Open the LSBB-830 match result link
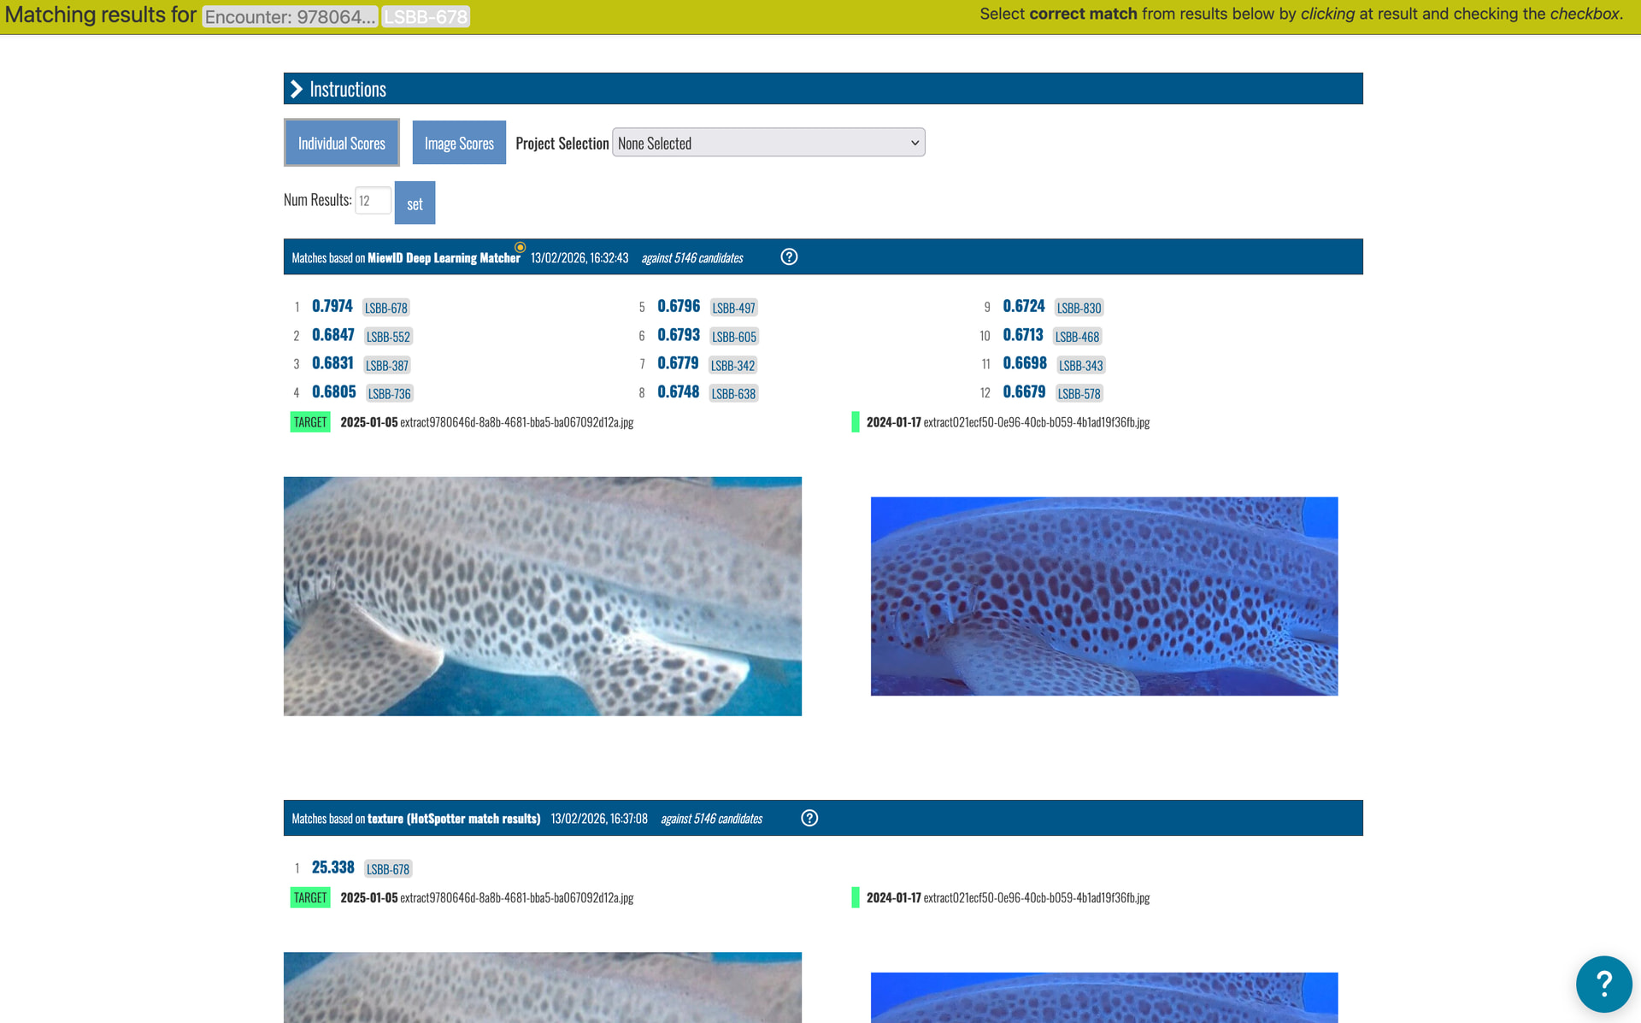The height and width of the screenshot is (1023, 1641). [x=1079, y=308]
